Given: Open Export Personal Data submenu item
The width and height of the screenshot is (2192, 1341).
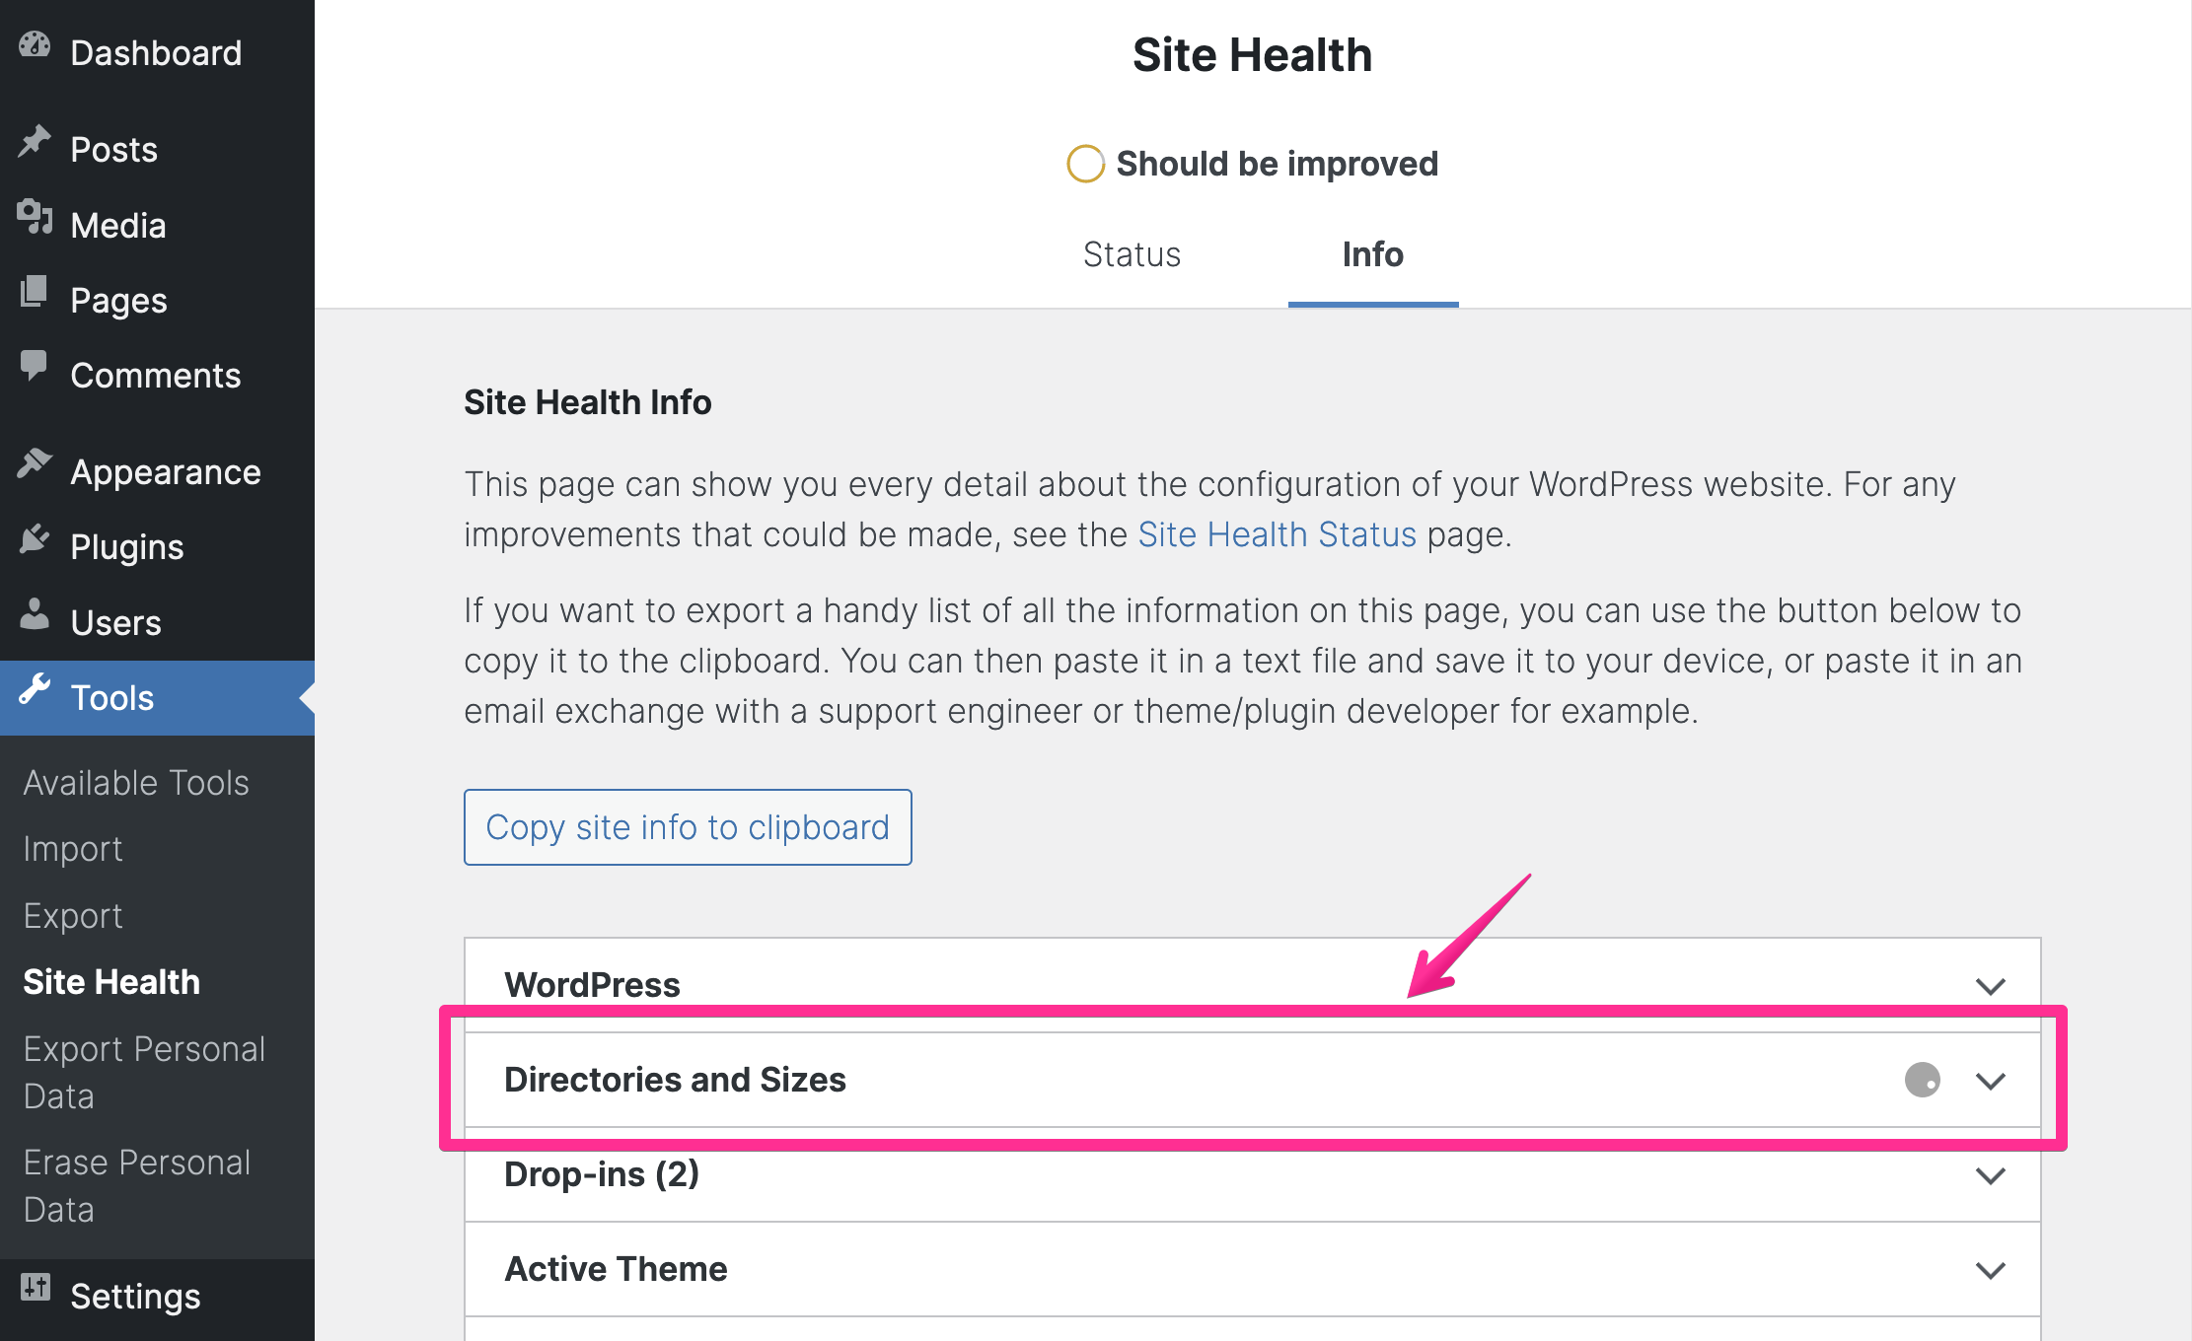Looking at the screenshot, I should [x=144, y=1073].
